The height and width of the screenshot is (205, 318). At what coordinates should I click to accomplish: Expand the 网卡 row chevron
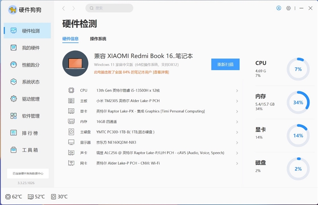237,163
